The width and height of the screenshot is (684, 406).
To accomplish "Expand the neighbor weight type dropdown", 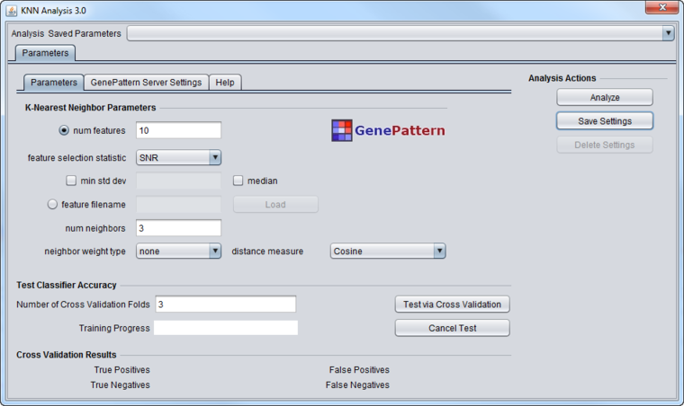I will [x=178, y=252].
